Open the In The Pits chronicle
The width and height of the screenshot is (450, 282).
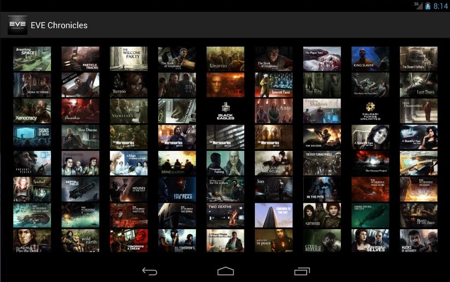coord(322,189)
